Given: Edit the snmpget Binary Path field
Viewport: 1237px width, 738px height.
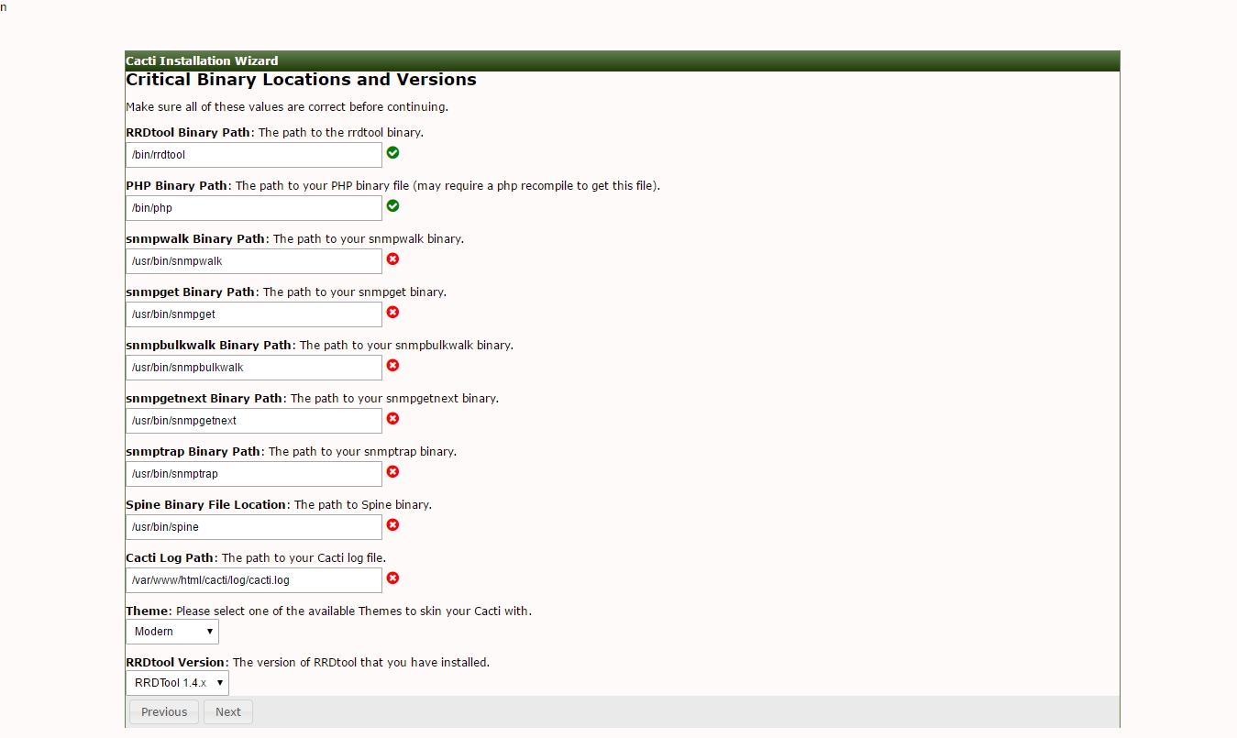Looking at the screenshot, I should (x=254, y=314).
